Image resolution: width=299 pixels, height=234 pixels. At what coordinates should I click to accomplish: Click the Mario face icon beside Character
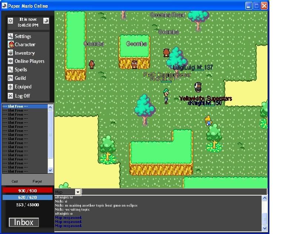coord(11,45)
